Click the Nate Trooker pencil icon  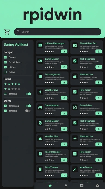pyautogui.click(x=75, y=169)
